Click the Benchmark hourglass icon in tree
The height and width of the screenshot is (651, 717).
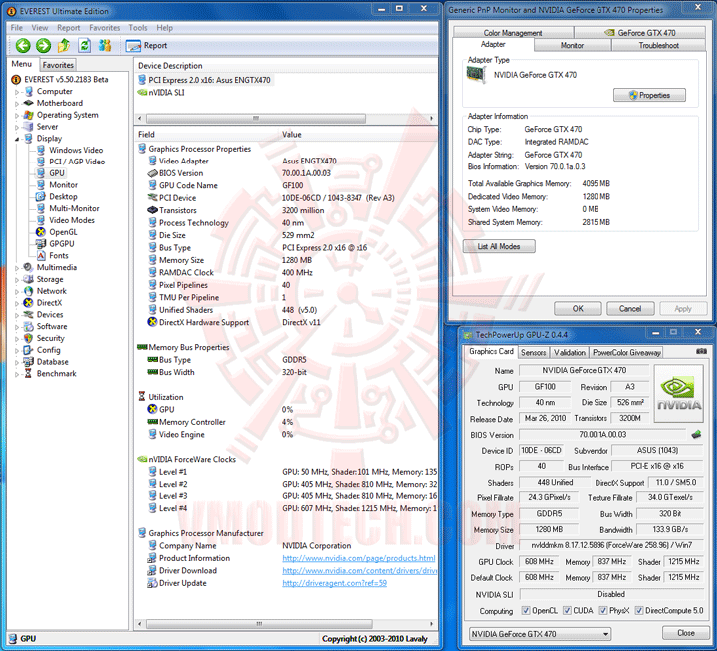(x=28, y=373)
